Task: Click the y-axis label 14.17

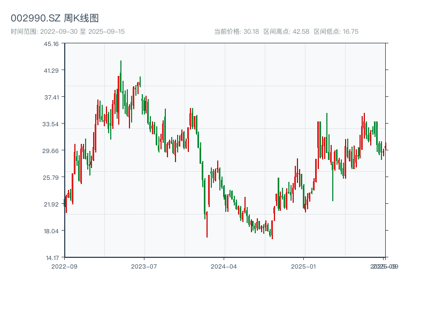Action: tap(52, 258)
